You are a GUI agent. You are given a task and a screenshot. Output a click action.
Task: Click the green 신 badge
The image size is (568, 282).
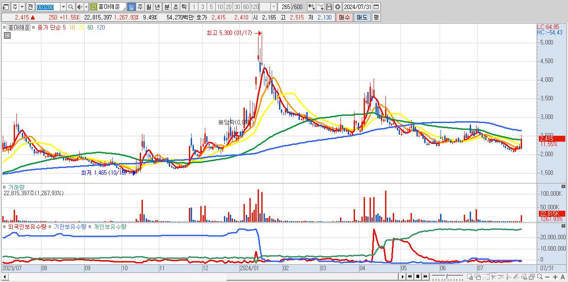pos(94,7)
